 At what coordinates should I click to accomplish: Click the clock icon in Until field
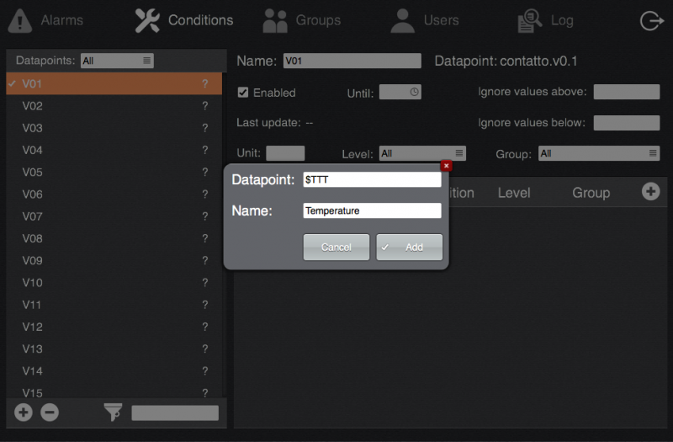414,92
